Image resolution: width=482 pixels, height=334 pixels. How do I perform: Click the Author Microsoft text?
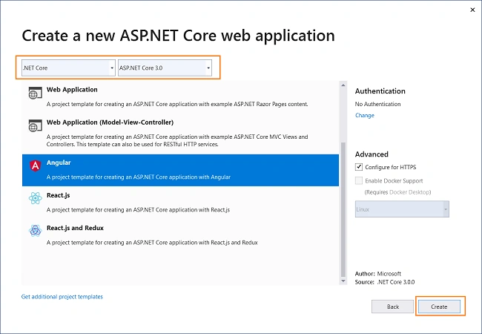(378, 274)
